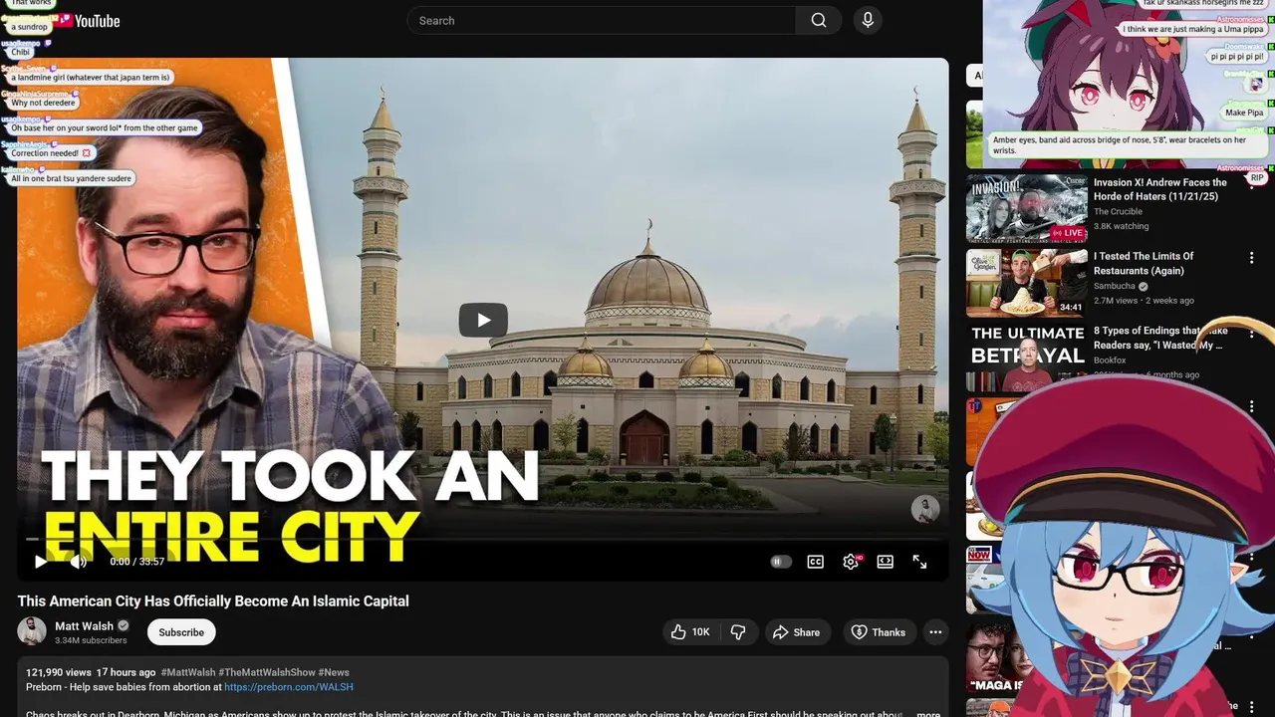The height and width of the screenshot is (717, 1275).
Task: Click in the Search input field
Action: coord(602,20)
